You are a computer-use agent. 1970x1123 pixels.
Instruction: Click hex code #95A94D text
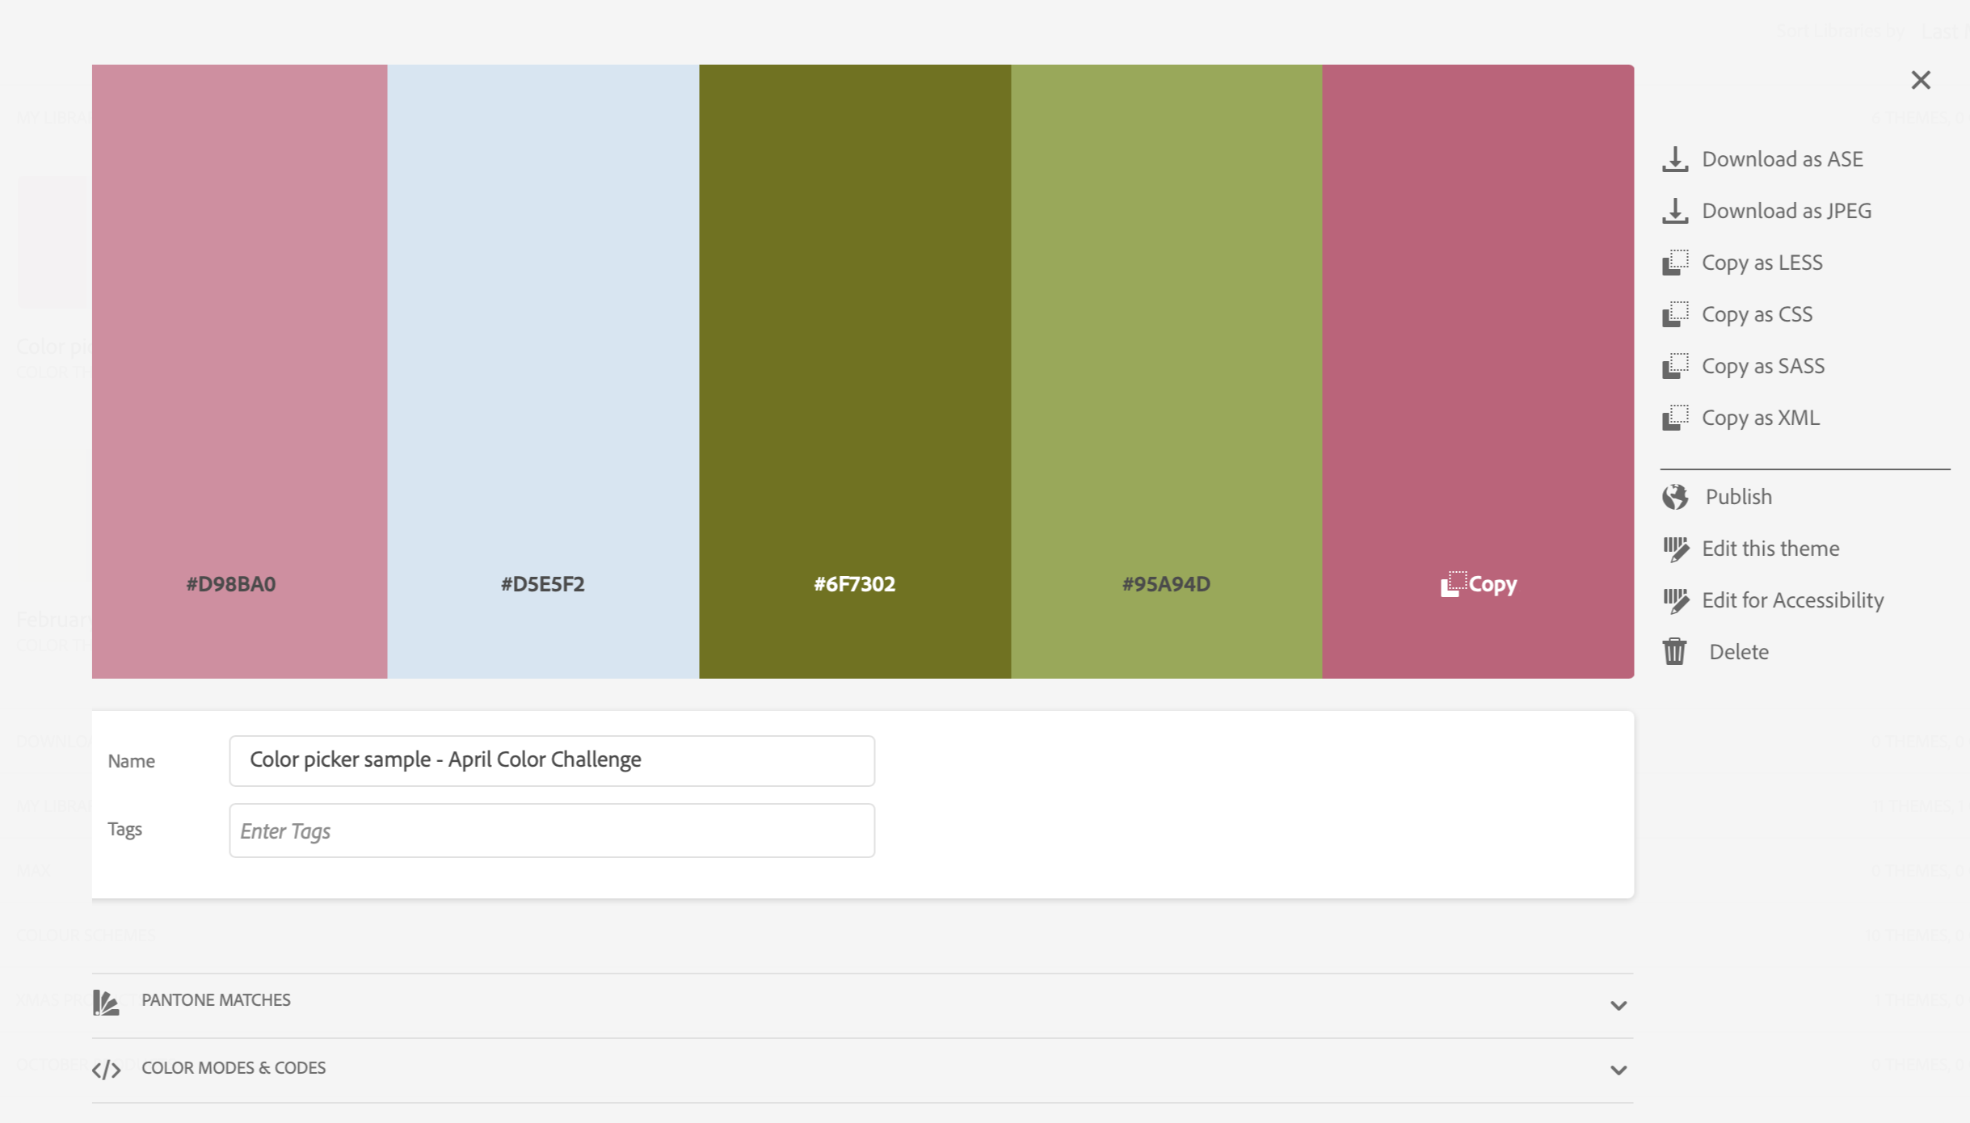[1166, 584]
